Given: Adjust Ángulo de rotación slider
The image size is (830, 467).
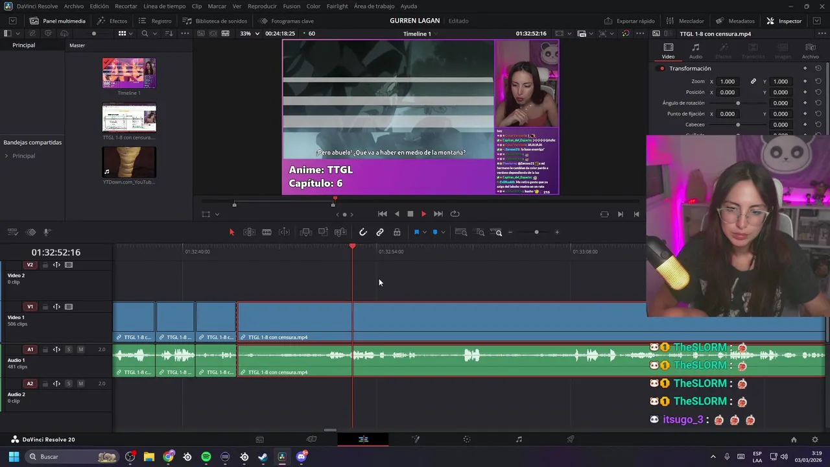Looking at the screenshot, I should click(x=738, y=103).
